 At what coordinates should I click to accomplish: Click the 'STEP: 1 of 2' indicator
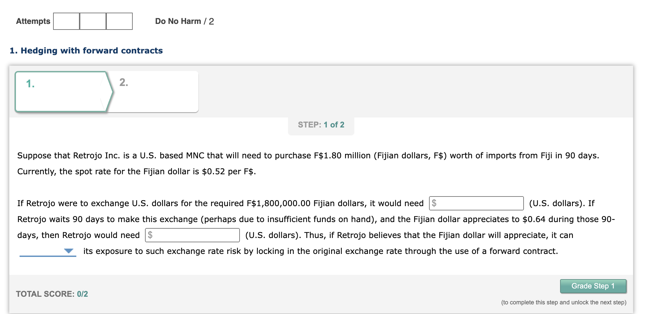coord(321,125)
